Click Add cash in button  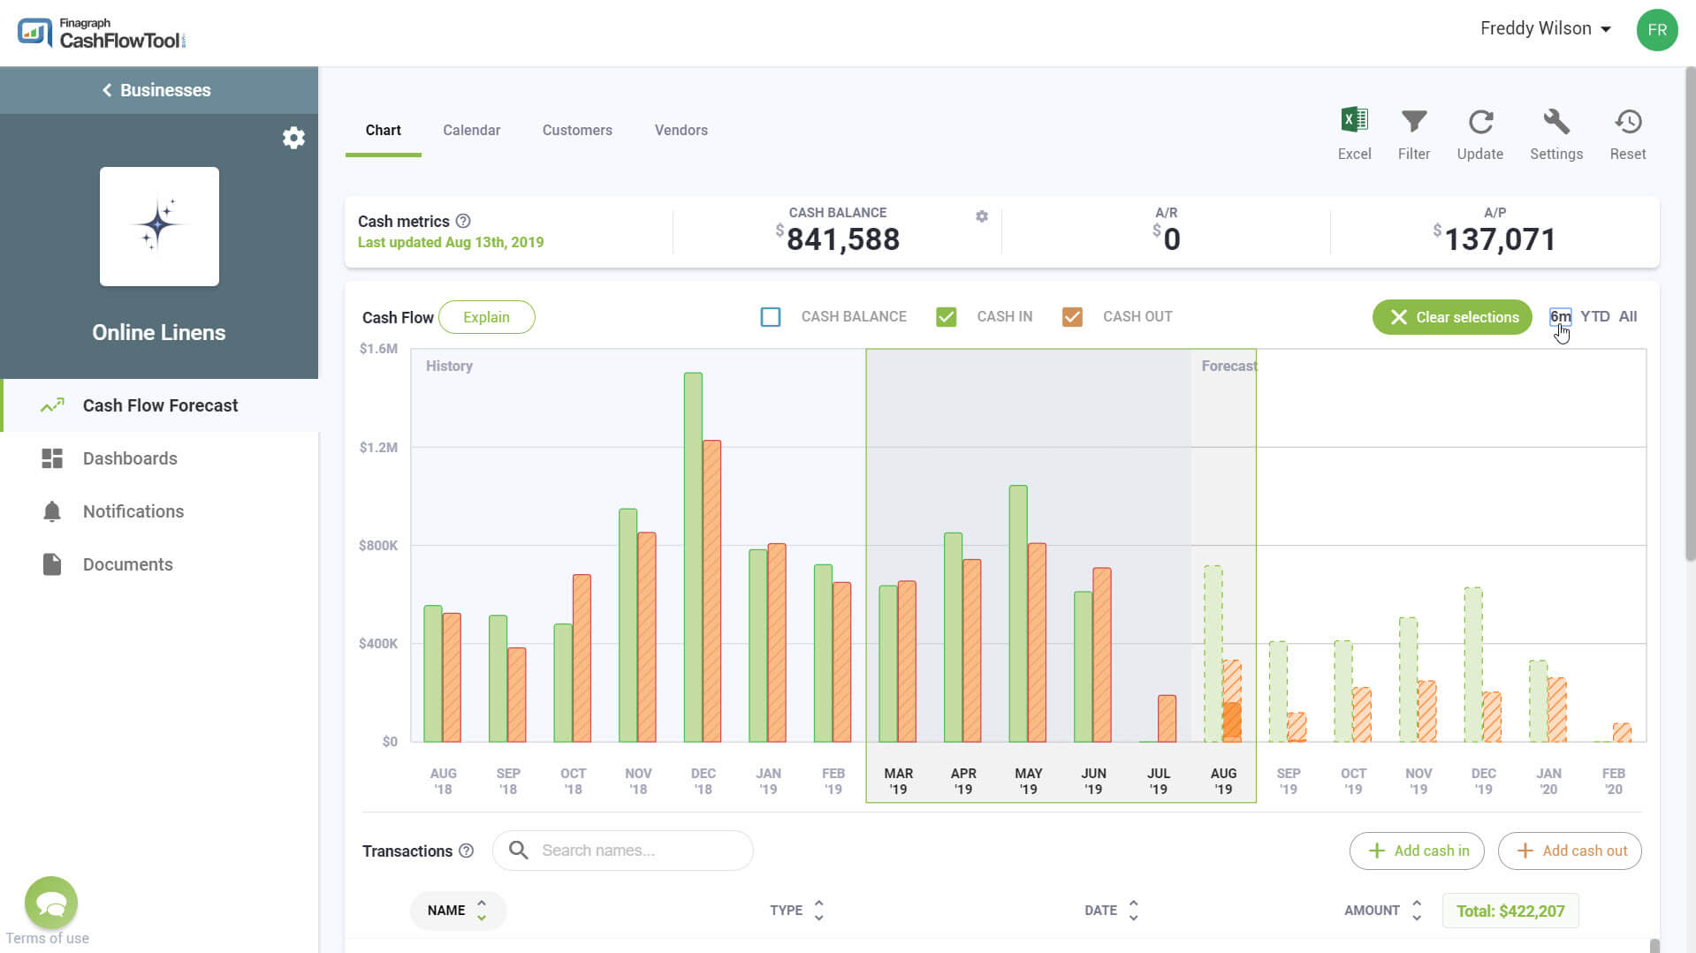click(x=1418, y=851)
